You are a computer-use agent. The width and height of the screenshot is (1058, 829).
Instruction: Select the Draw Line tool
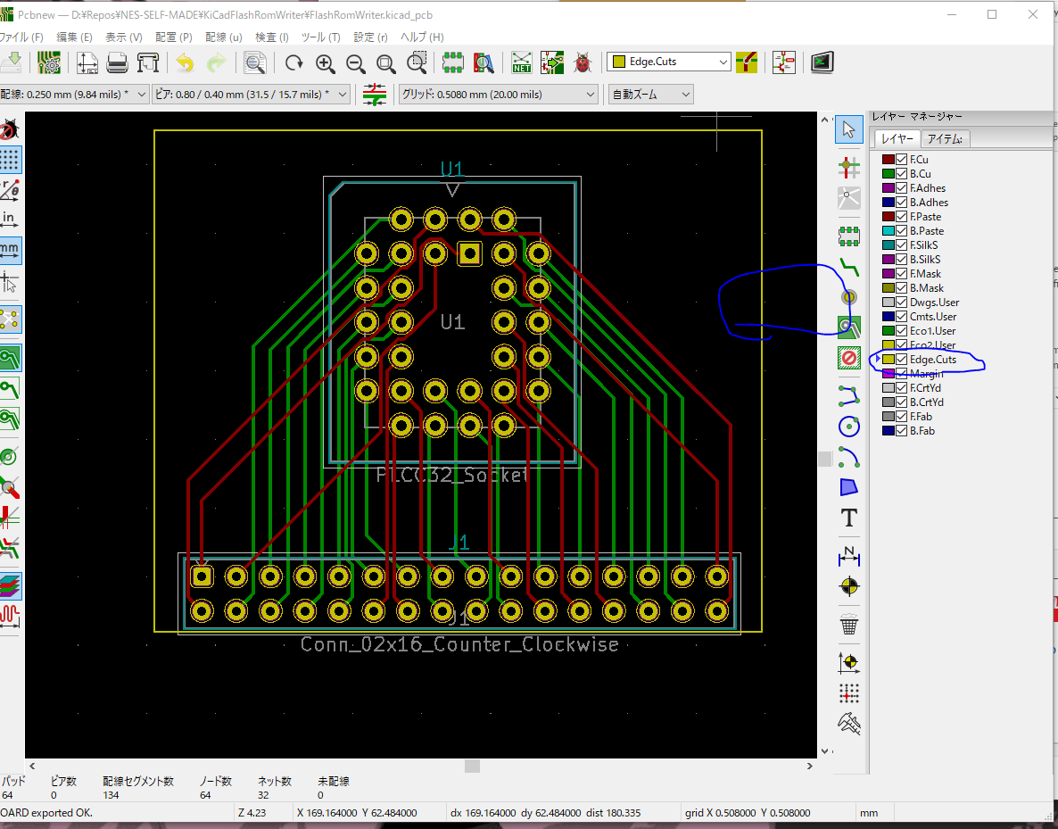pyautogui.click(x=849, y=395)
